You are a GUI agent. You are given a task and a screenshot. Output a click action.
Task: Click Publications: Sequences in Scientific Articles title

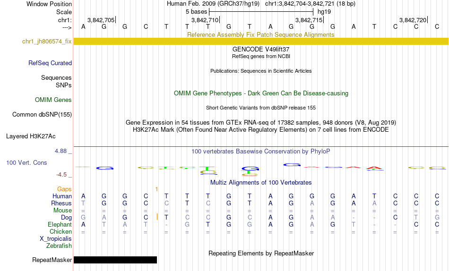[261, 71]
